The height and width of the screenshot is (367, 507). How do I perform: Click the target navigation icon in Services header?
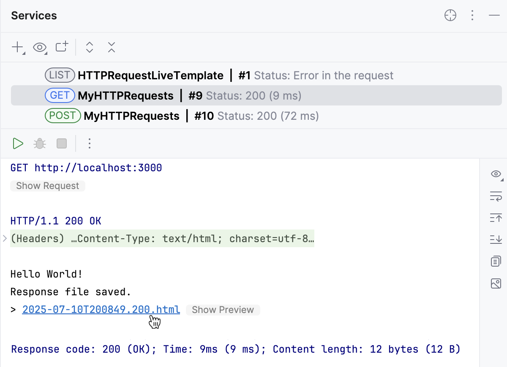(450, 15)
